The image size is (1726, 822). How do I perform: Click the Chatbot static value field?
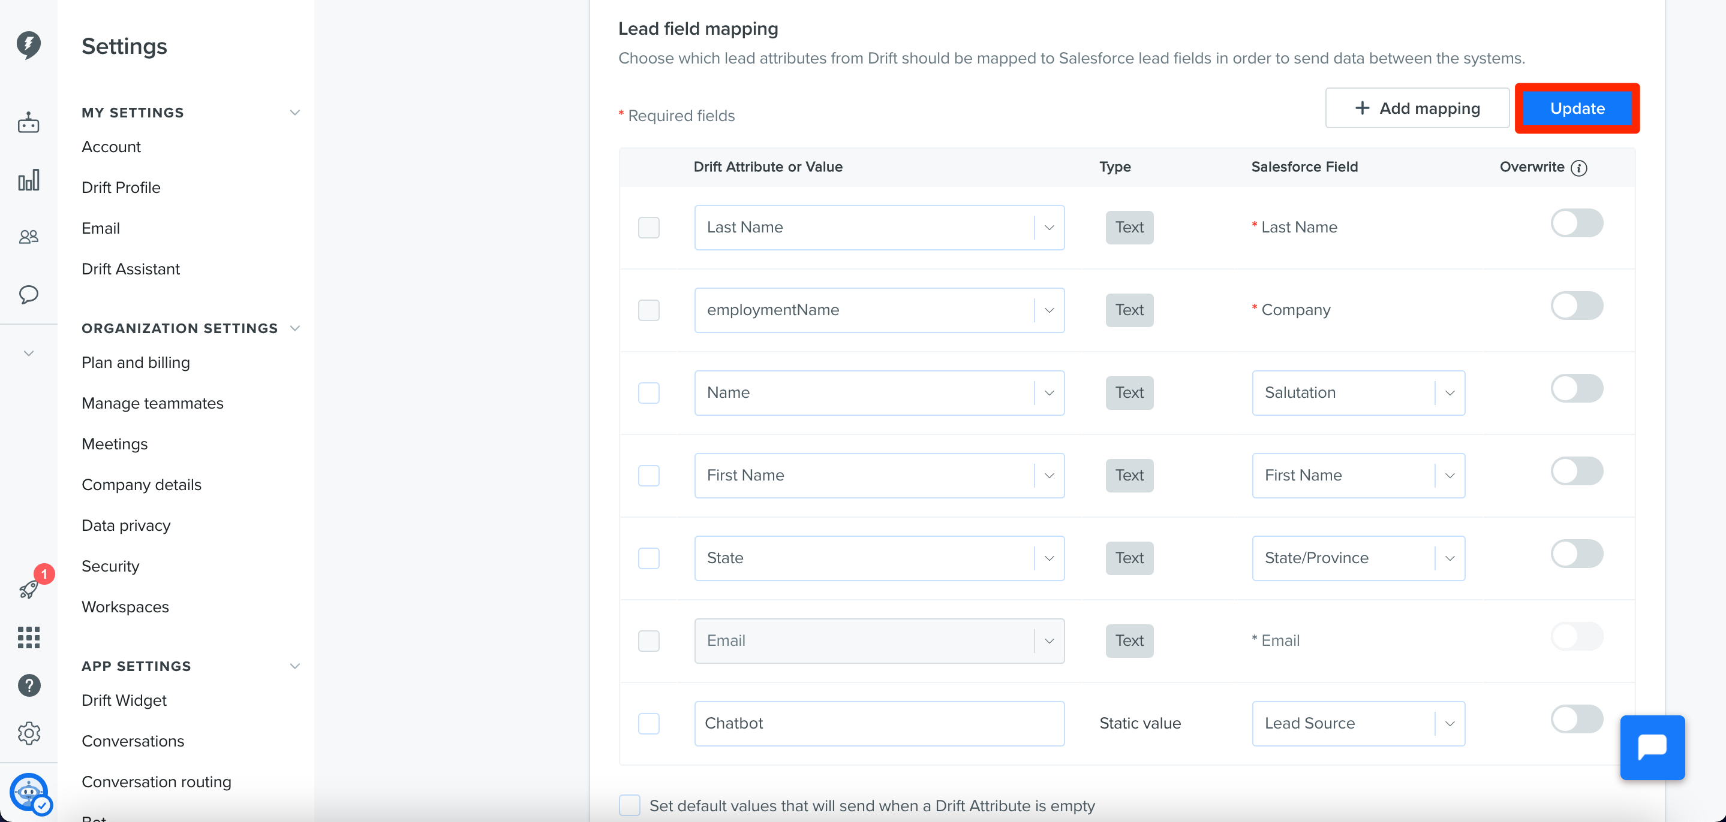click(879, 723)
